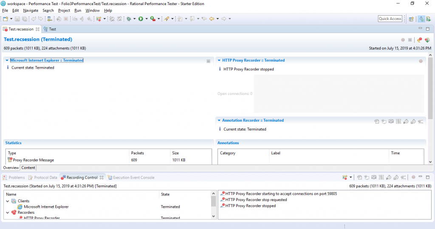Screen dimensions: 435x229
Task: Open dropdown arrow beside Search flashlight icon
Action: coord(172,19)
